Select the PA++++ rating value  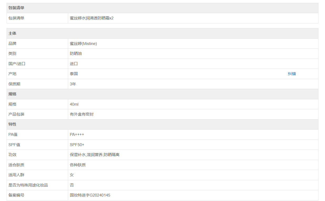[77, 135]
